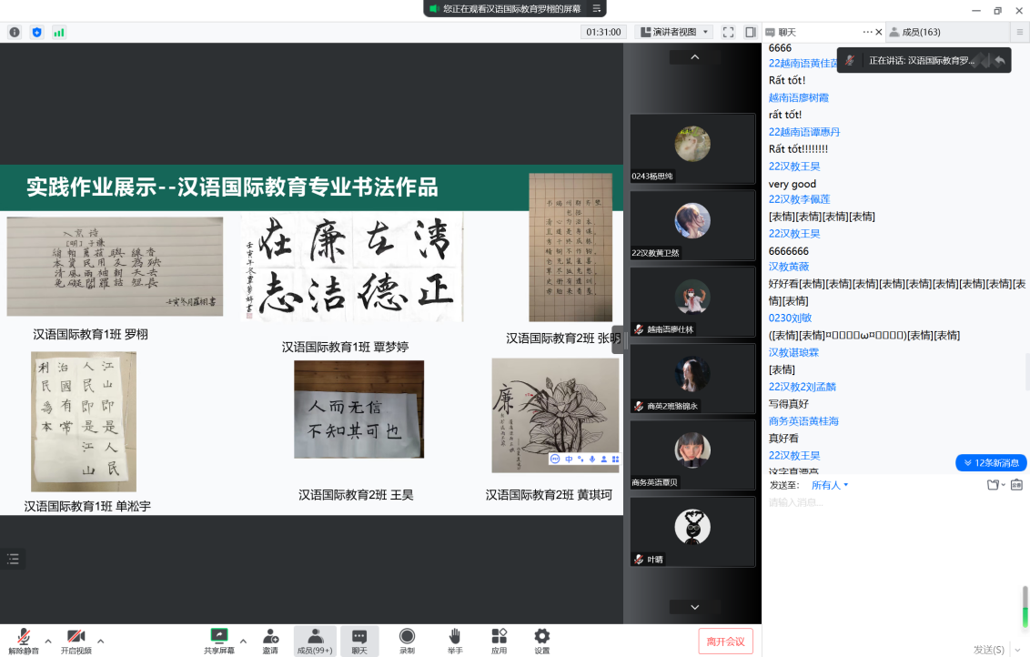Enter full screen via the fullscreen icon
1030x657 pixels.
point(728,32)
